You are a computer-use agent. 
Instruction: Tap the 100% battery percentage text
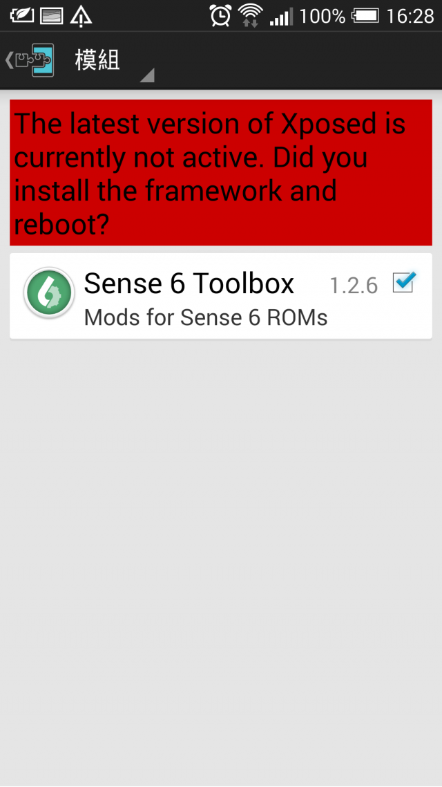click(323, 16)
